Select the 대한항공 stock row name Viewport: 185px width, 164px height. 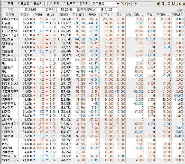8,75
